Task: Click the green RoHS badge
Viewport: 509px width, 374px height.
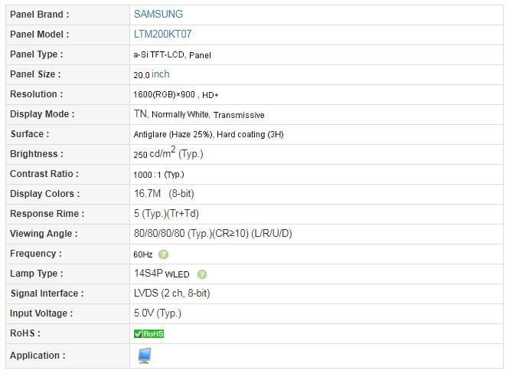Action: coord(148,333)
